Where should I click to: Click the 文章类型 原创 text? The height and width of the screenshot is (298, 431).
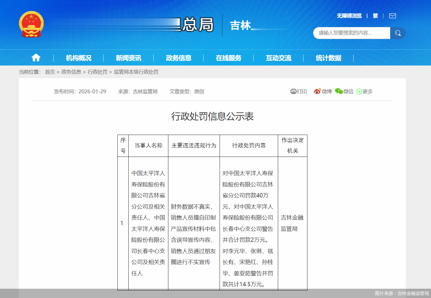(187, 91)
